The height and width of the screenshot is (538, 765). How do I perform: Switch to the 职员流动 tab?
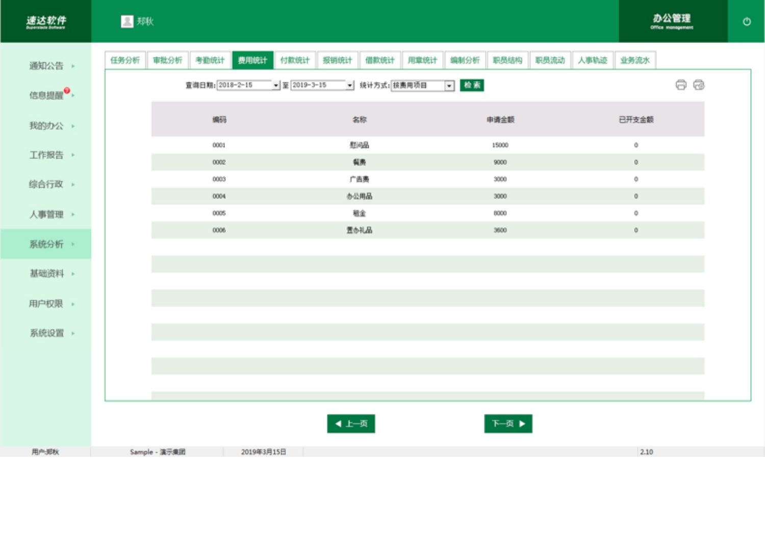click(x=550, y=60)
